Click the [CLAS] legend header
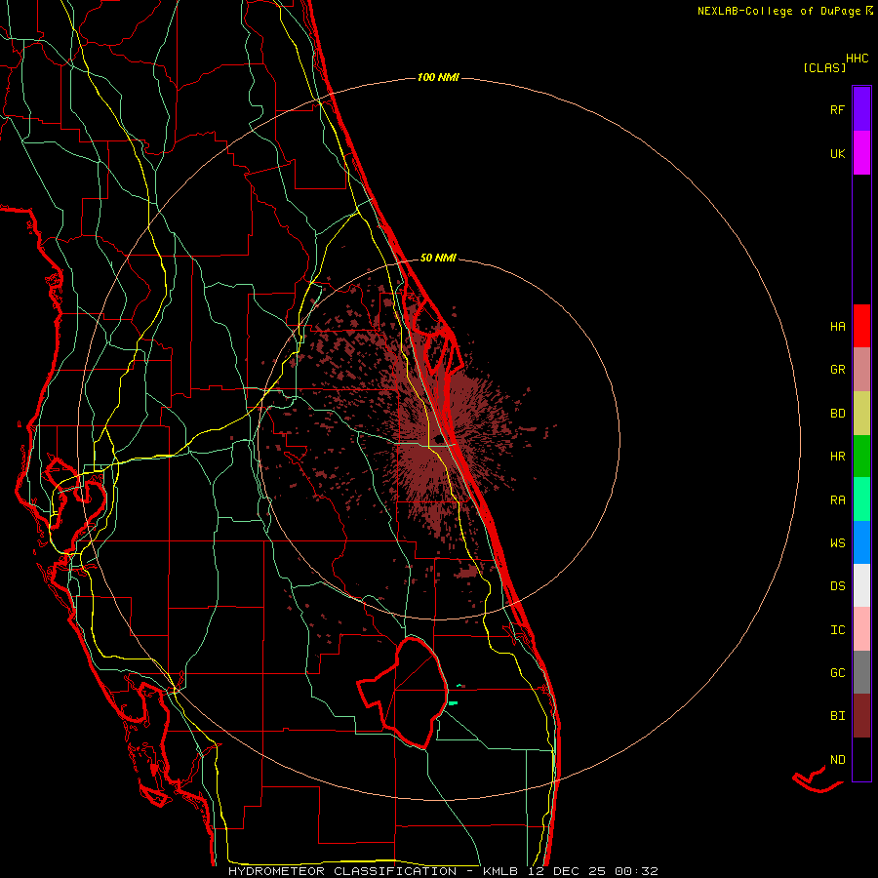Viewport: 878px width, 878px height. (824, 67)
